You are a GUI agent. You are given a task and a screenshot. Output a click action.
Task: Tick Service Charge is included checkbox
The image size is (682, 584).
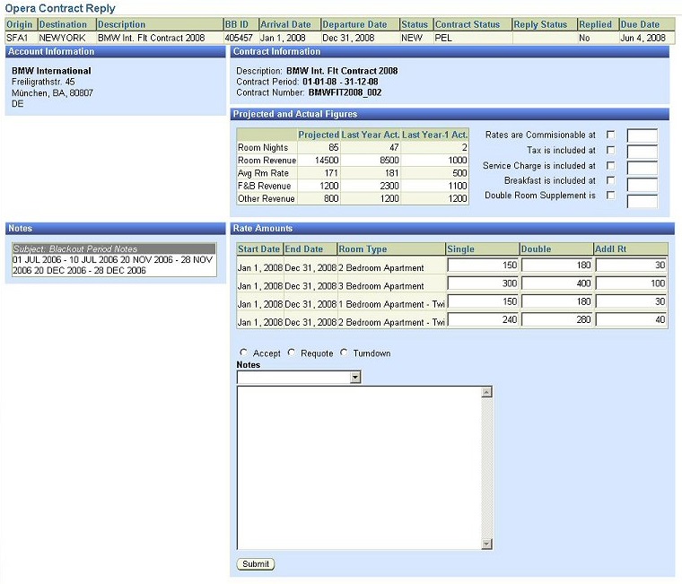click(611, 166)
